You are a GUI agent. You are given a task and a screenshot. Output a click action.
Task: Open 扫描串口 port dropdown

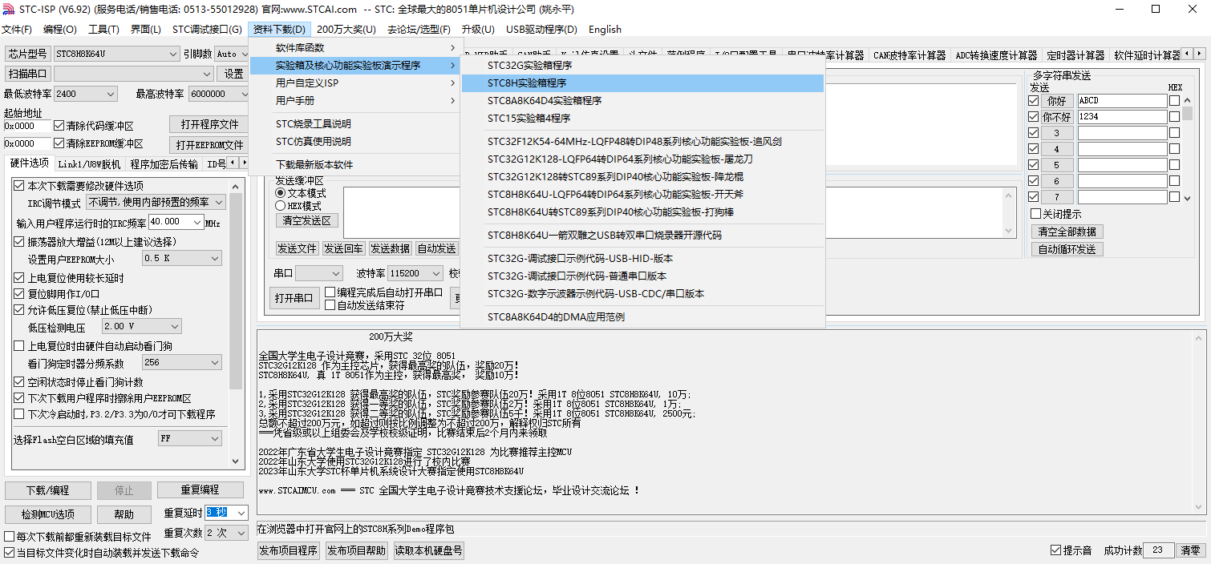click(133, 74)
